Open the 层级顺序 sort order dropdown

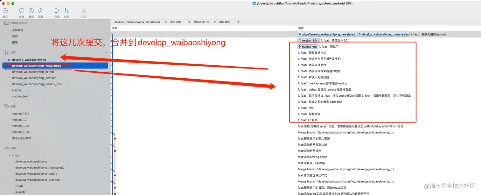click(x=229, y=22)
